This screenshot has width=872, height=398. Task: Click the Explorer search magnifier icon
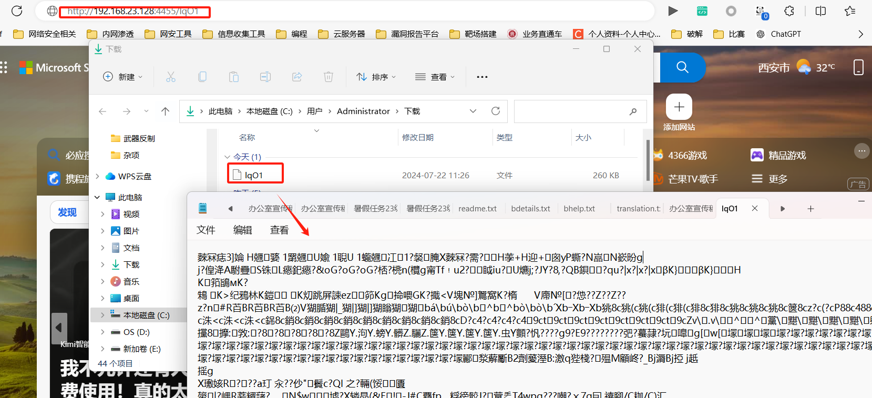coord(633,111)
